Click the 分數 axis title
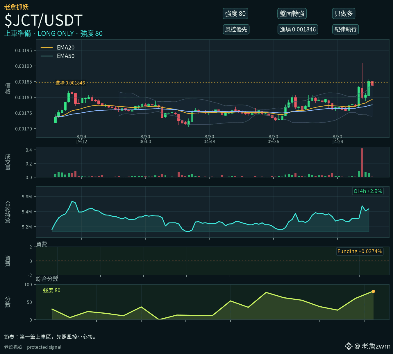 tap(8, 302)
